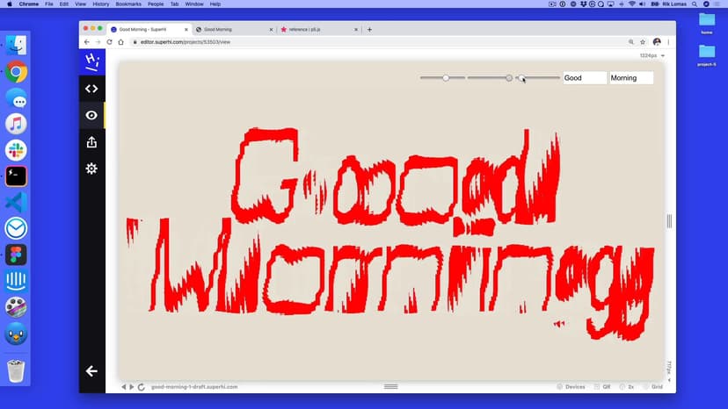Image resolution: width=728 pixels, height=409 pixels.
Task: Open the Chrome three-dot menu
Action: point(669,42)
